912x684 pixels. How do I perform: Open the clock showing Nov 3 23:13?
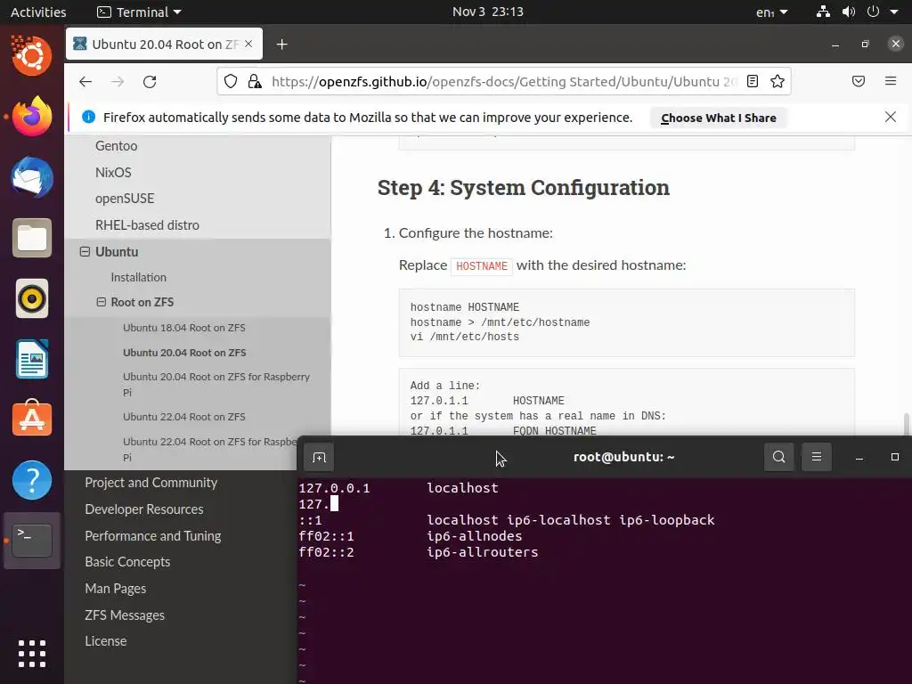488,12
